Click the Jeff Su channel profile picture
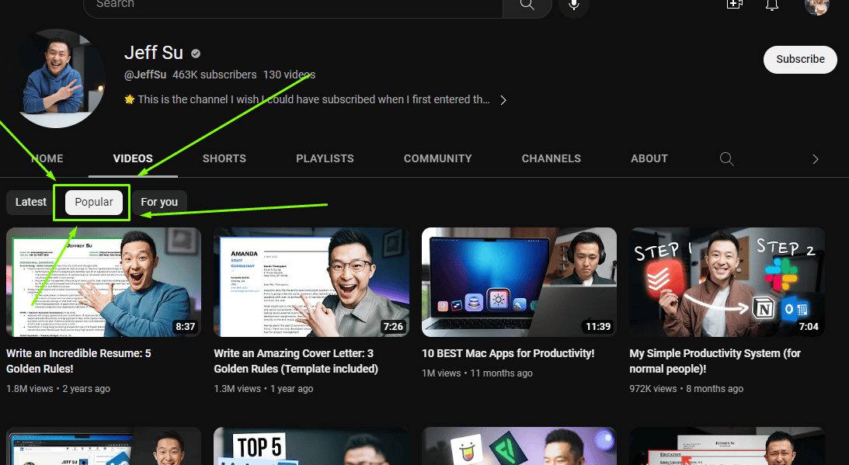Viewport: 849px width, 465px height. (x=56, y=78)
